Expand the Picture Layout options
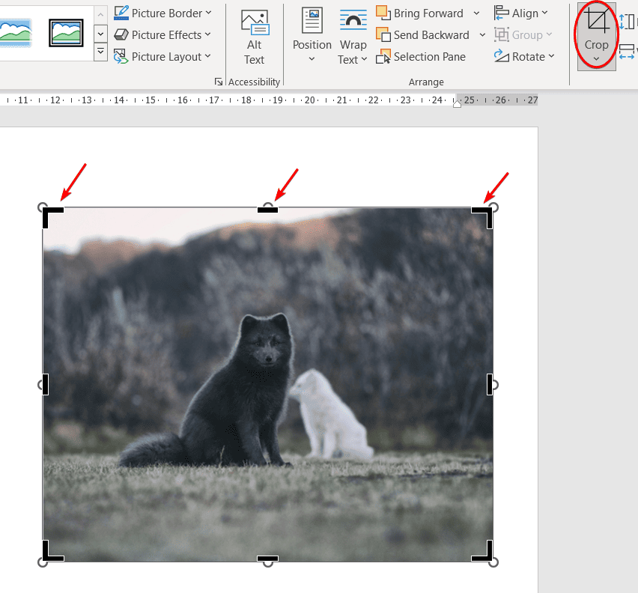This screenshot has height=593, width=638. coord(207,56)
